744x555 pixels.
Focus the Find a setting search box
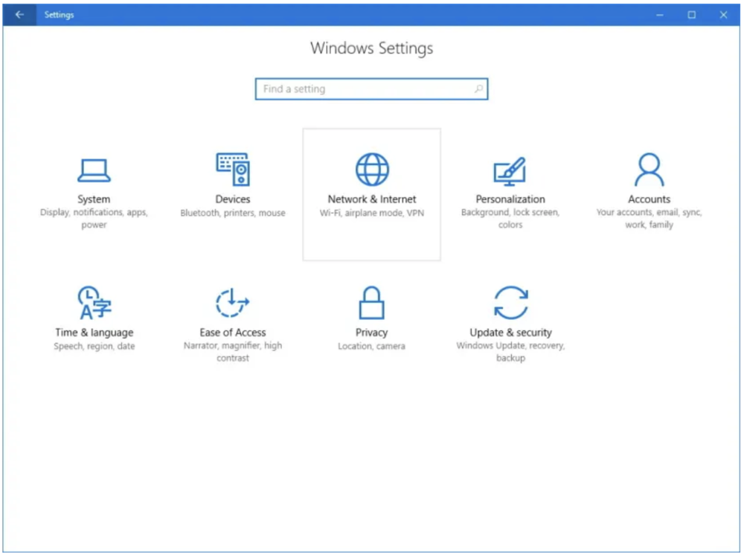point(371,89)
